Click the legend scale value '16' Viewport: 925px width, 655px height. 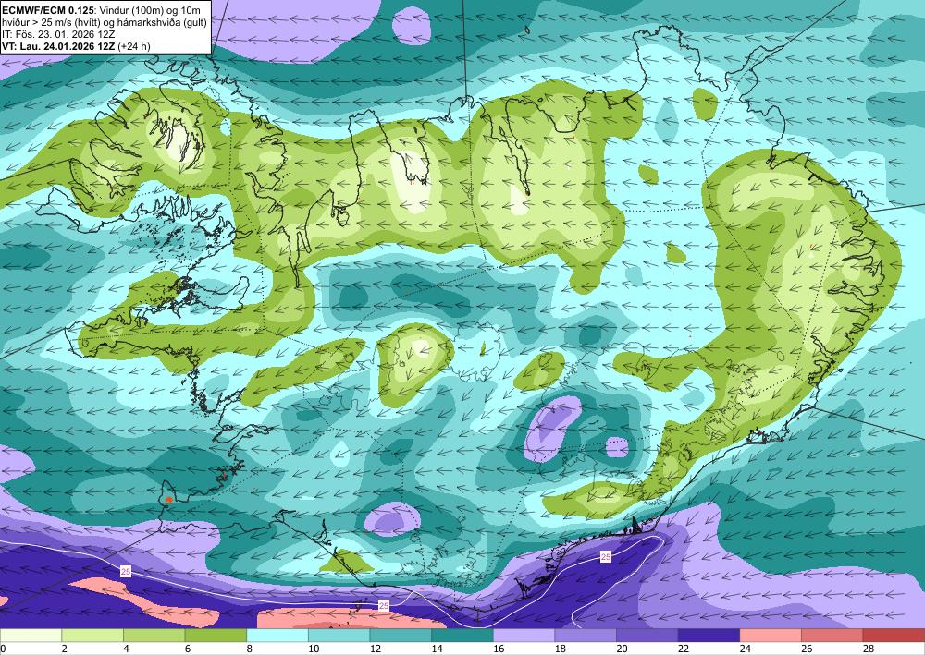499,649
